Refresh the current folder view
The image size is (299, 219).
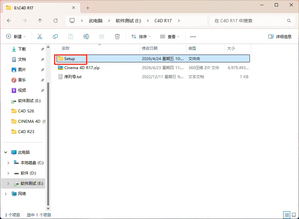point(56,21)
